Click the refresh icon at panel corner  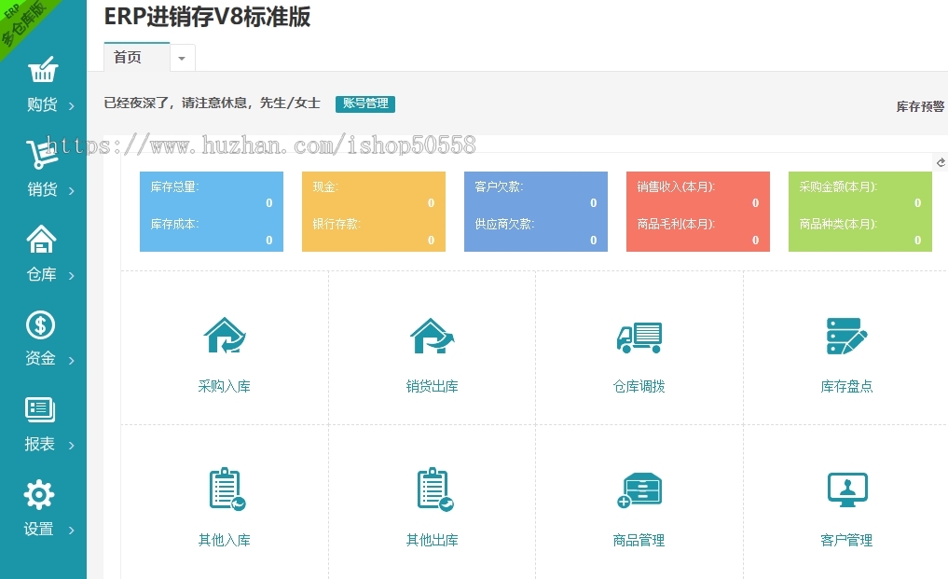point(941,162)
